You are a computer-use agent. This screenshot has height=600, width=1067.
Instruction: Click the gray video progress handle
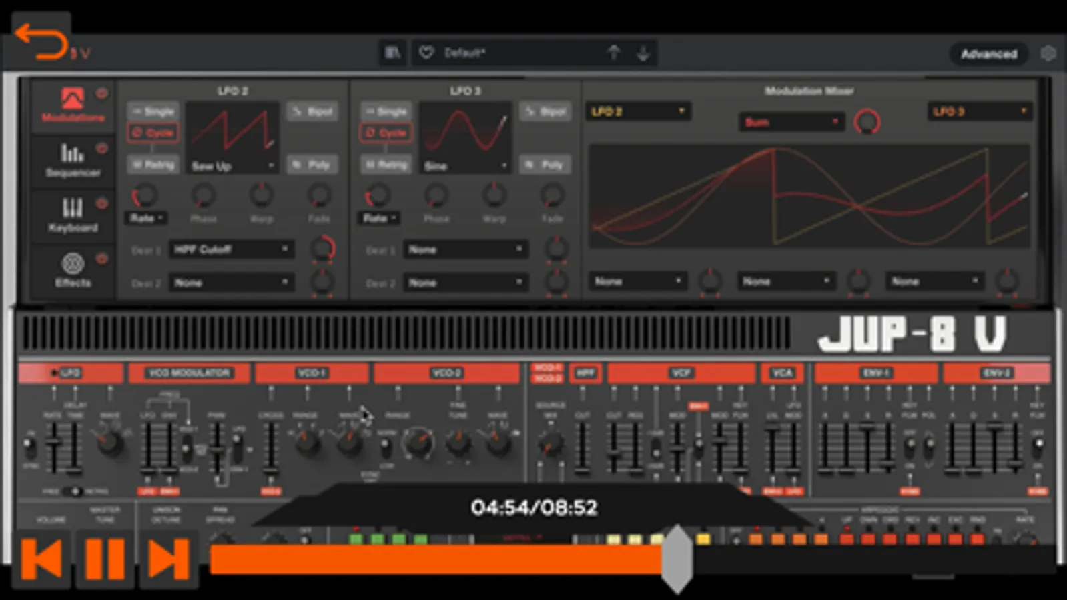677,559
